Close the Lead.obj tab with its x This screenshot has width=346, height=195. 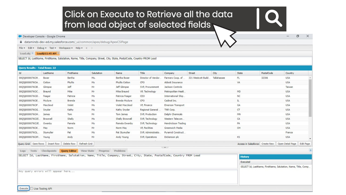pyautogui.click(x=33, y=53)
